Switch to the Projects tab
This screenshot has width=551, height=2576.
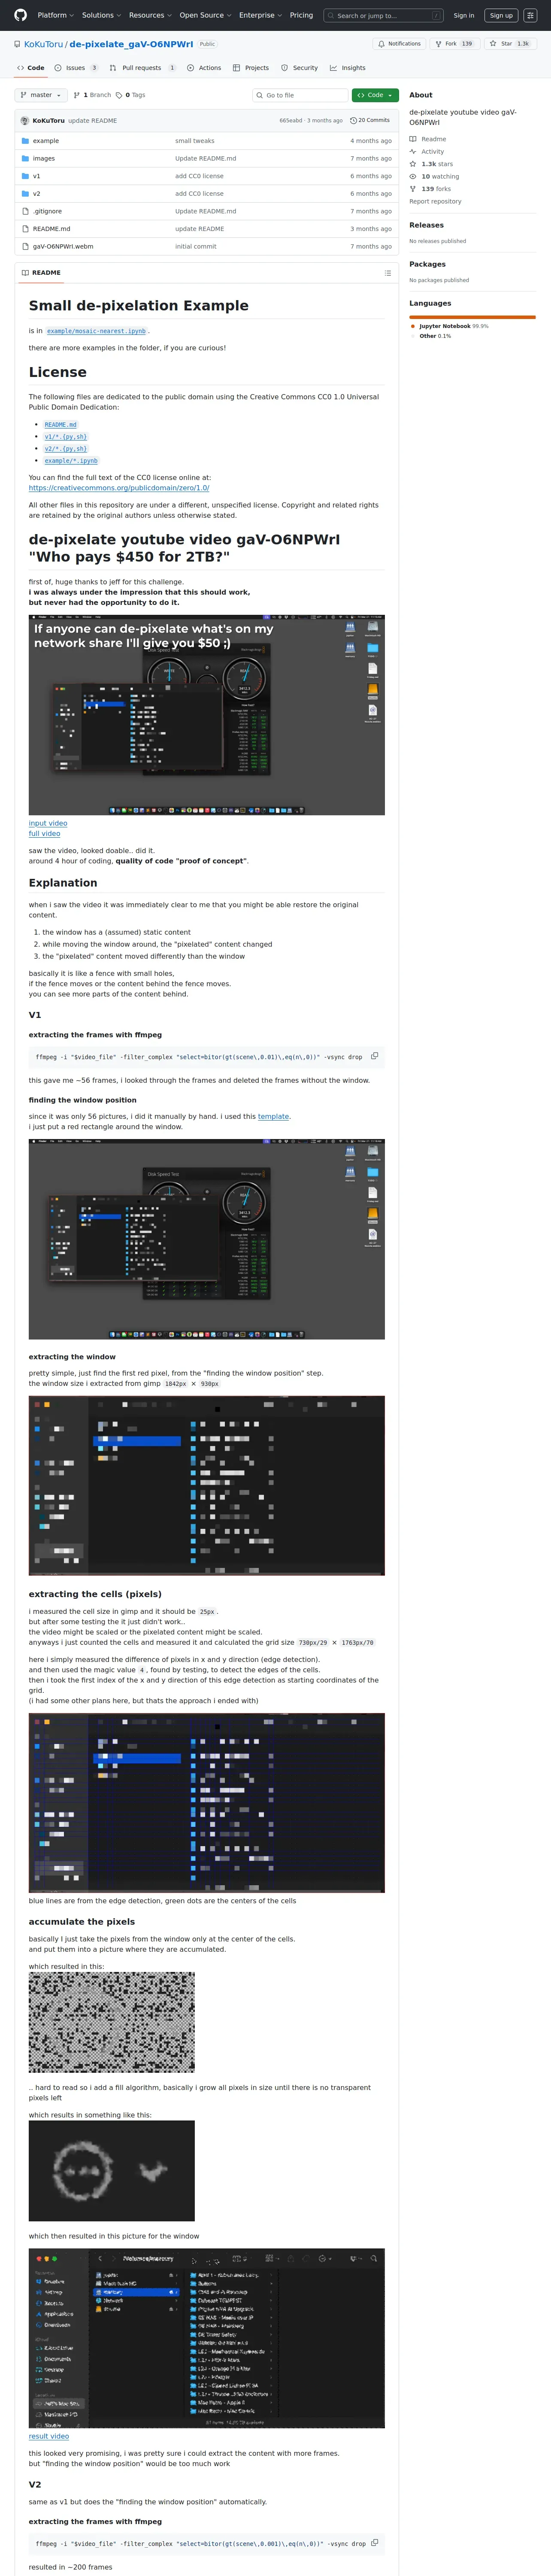(251, 68)
